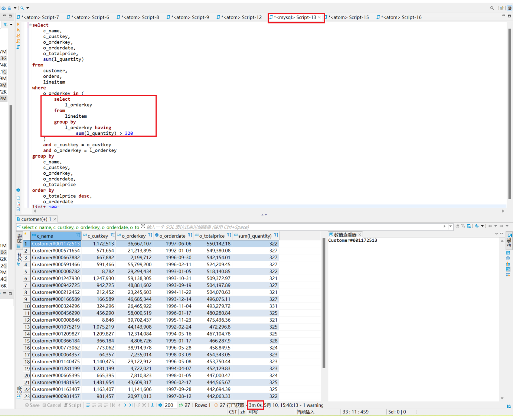The width and height of the screenshot is (513, 416).
Task: Click the back navigation arrow in the results toolbar
Action: (x=490, y=226)
